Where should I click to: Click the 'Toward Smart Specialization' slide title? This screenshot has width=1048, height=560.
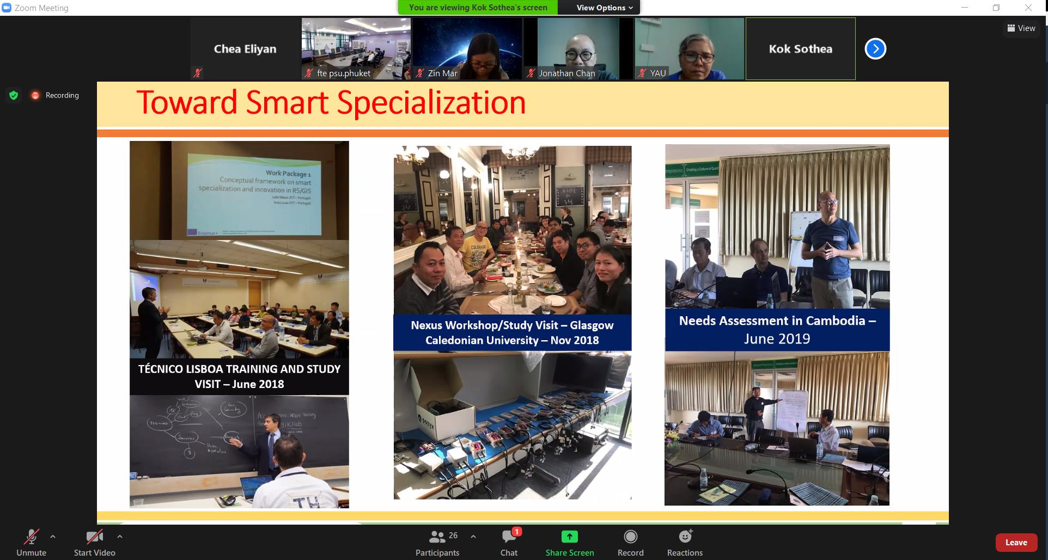pos(331,102)
